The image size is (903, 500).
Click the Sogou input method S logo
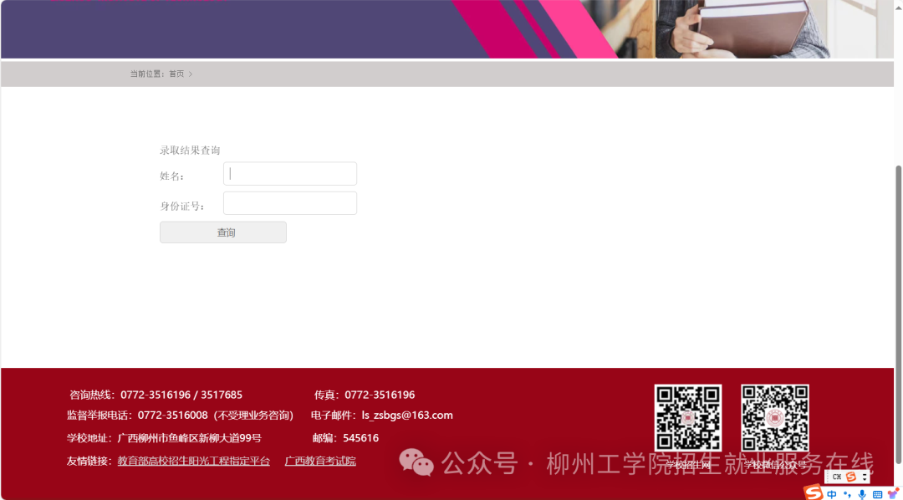tap(813, 493)
